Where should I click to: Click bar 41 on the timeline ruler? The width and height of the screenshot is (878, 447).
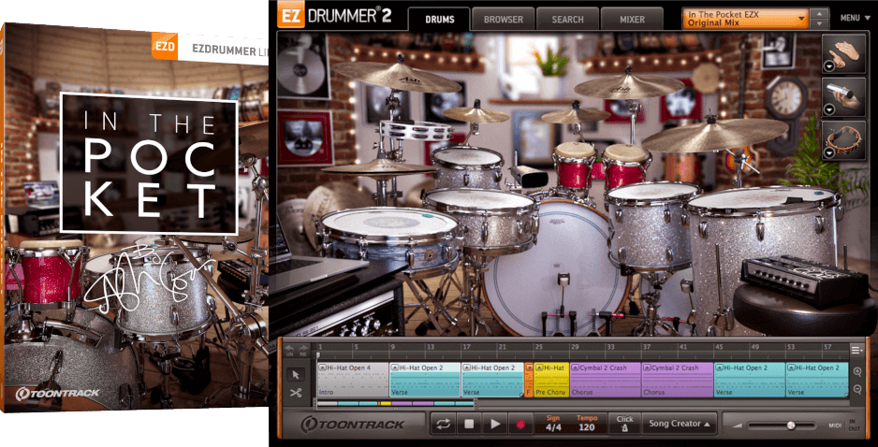[682, 347]
